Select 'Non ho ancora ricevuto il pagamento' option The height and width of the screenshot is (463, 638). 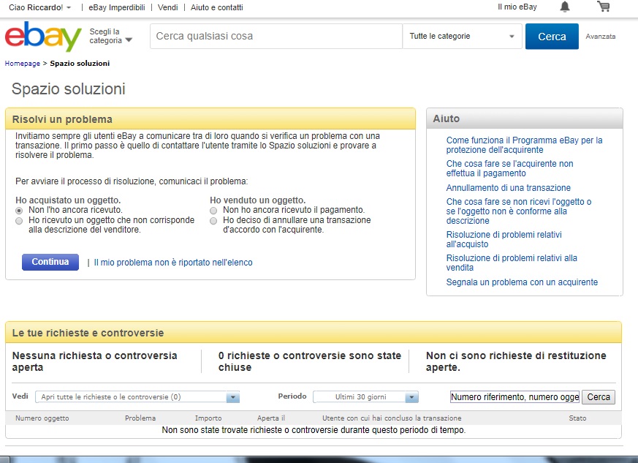click(x=213, y=211)
